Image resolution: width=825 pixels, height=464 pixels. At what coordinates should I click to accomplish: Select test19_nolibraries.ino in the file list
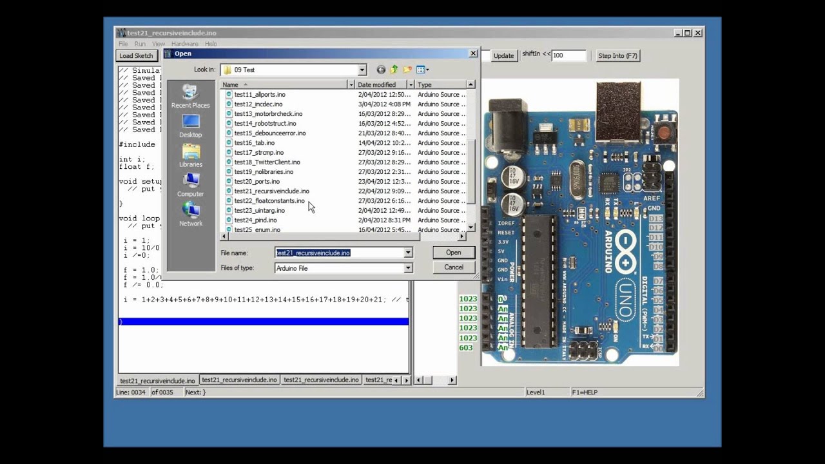(x=264, y=171)
